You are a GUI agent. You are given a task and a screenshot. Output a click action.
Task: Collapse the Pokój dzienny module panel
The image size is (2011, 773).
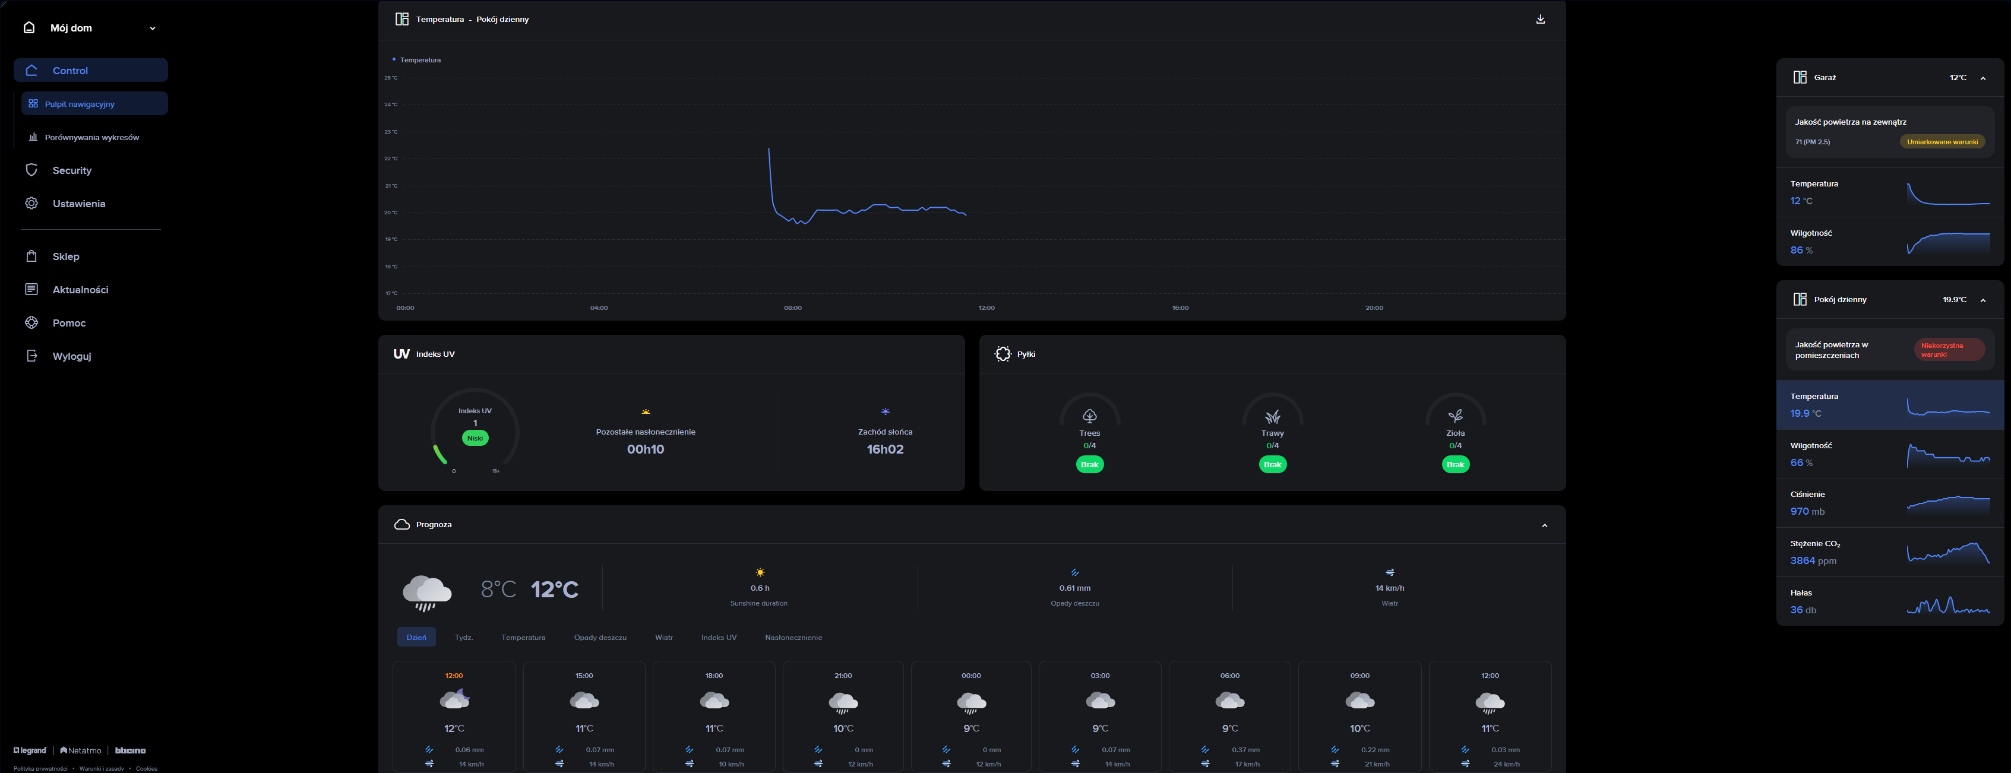click(1982, 300)
